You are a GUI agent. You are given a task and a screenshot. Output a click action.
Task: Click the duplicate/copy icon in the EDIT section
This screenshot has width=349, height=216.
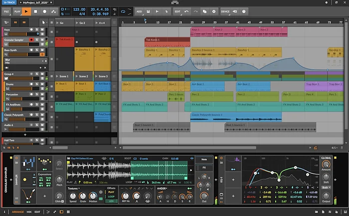[x=204, y=11]
